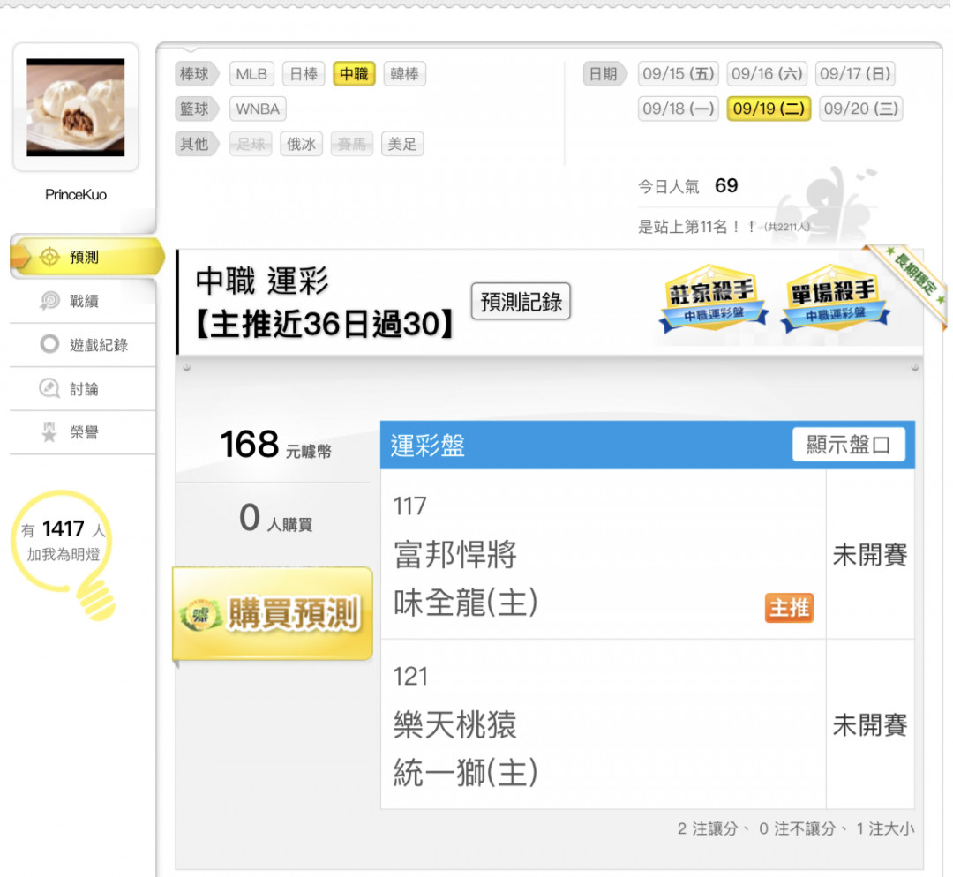
Task: Click the 莊家殺手 badge icon
Action: coord(712,298)
